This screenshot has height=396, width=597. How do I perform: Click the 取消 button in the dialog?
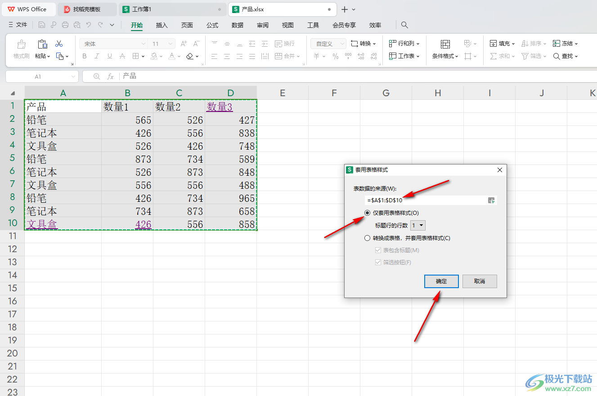pos(480,281)
